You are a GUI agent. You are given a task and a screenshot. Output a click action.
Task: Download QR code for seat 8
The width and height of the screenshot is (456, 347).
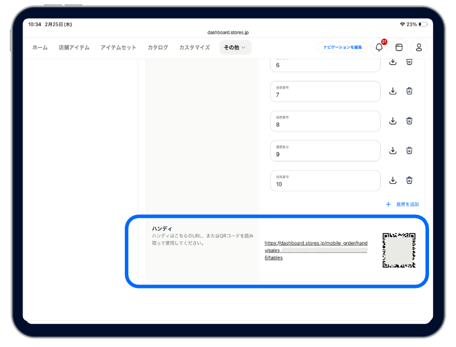point(393,121)
